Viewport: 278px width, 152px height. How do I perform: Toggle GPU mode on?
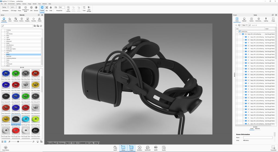click(x=31, y=8)
